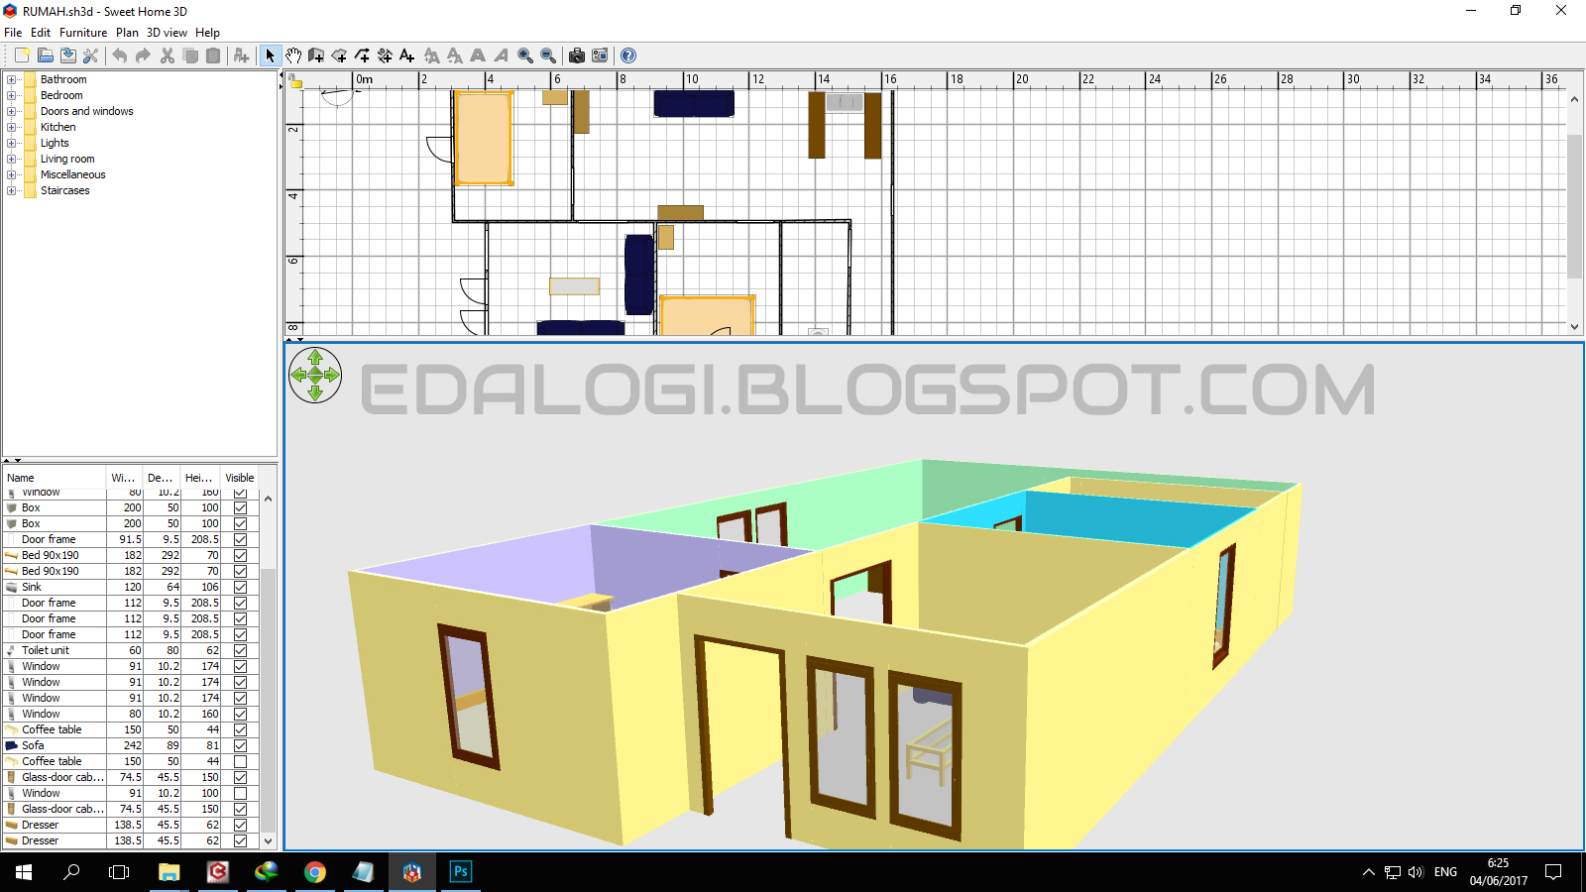The width and height of the screenshot is (1586, 892).
Task: Expand the Bedroom catalog category
Action: 11,95
